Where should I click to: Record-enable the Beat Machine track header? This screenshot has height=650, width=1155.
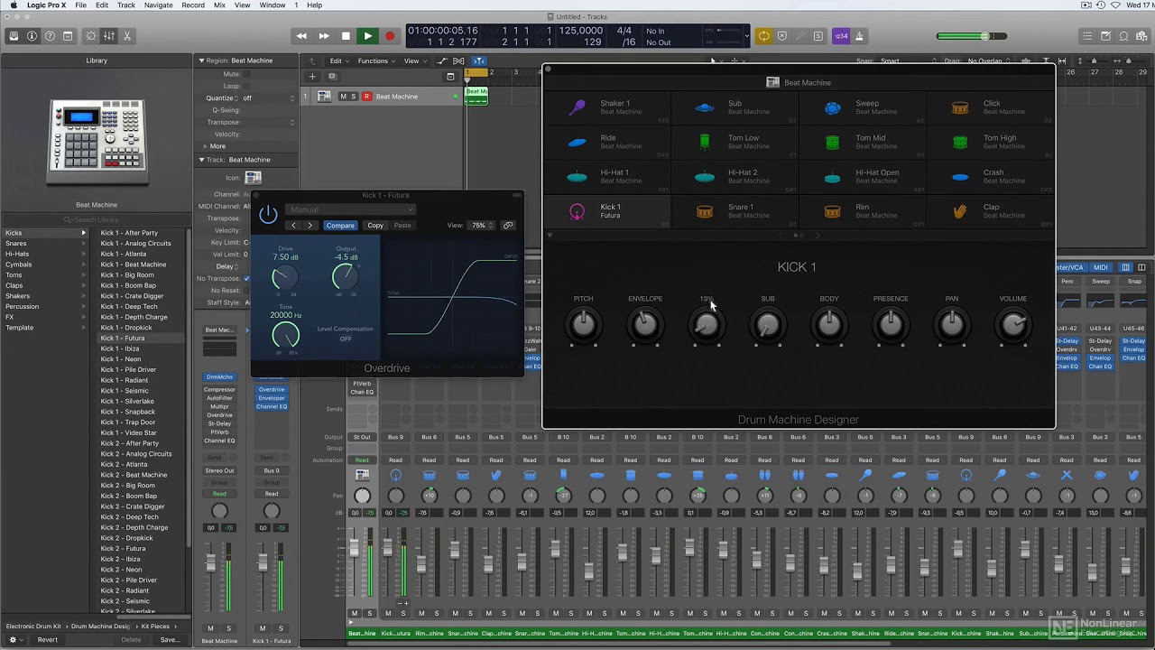(366, 97)
